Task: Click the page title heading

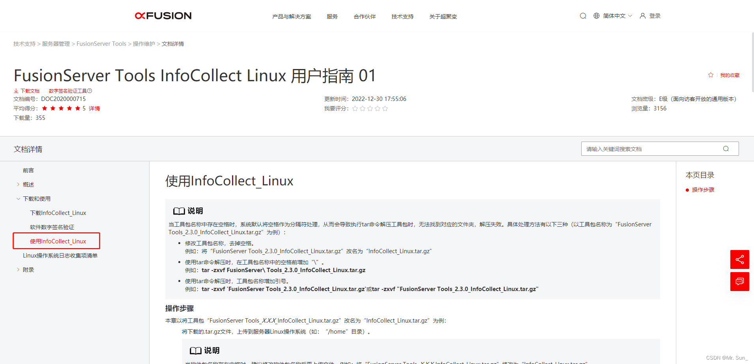Action: 195,76
